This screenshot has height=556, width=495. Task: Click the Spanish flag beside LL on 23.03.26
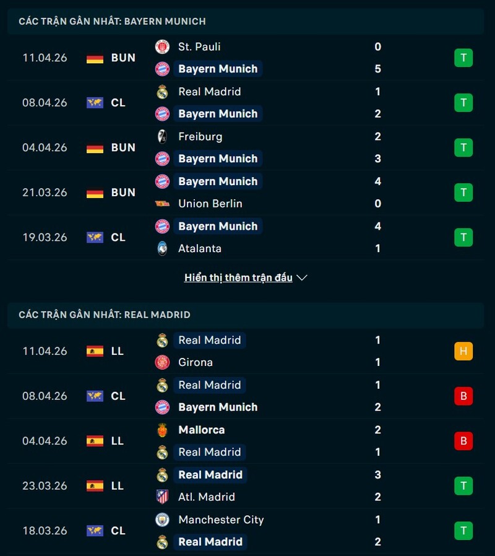point(95,486)
